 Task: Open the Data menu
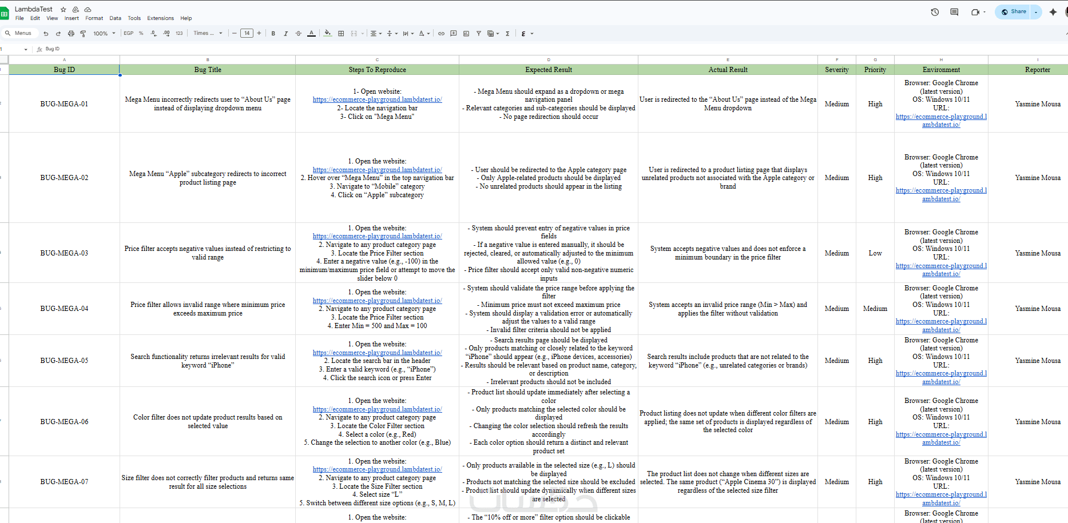116,18
